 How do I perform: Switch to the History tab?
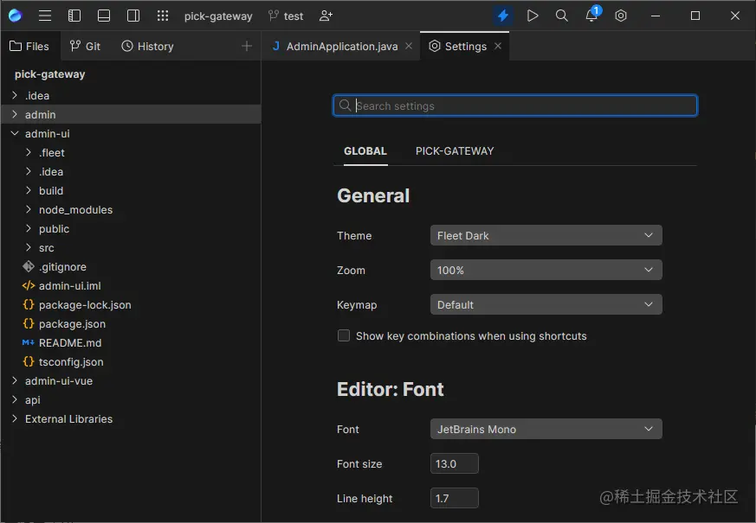(x=147, y=46)
